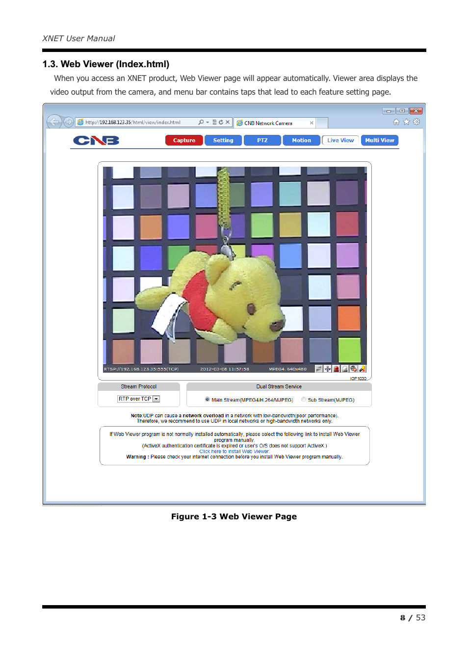This screenshot has width=468, height=662.
Task: Click the 'Click here to install Web Viewer' link
Action: [234, 452]
